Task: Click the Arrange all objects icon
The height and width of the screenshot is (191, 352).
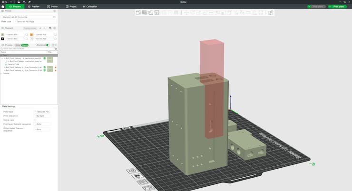Action: tap(157, 13)
